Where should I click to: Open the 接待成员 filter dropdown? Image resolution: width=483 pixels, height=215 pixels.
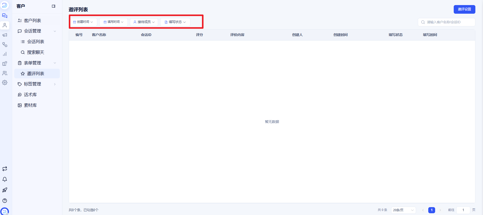[144, 22]
